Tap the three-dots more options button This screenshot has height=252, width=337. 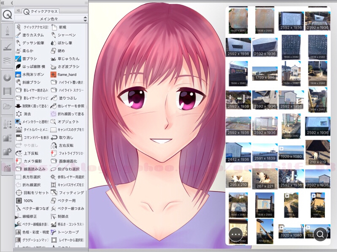tap(235, 233)
